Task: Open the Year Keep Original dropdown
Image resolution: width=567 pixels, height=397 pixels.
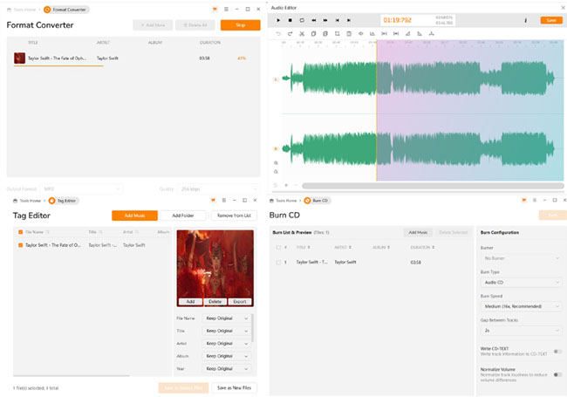Action: tap(227, 369)
